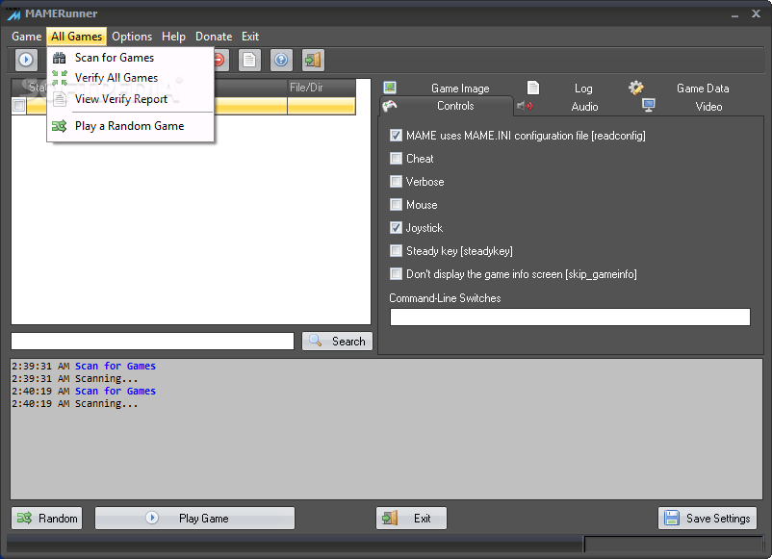772x559 pixels.
Task: Click the binoculars Scan for Games icon
Action: pyautogui.click(x=59, y=58)
